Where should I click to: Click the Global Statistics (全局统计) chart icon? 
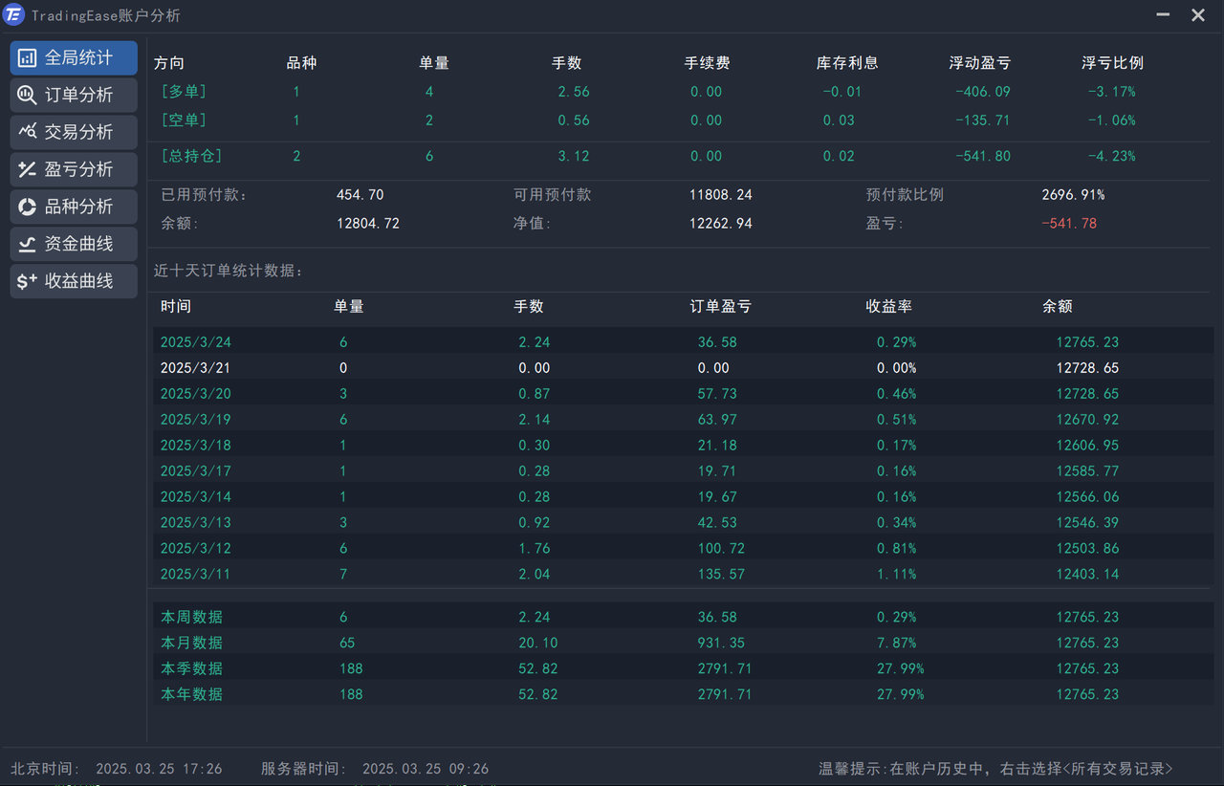coord(27,57)
